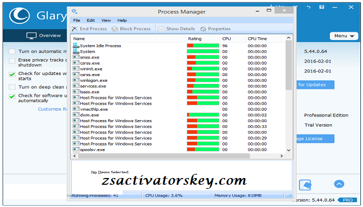This screenshot has width=363, height=207.
Task: Open the Menu dropdown in Glary window
Action: [344, 36]
